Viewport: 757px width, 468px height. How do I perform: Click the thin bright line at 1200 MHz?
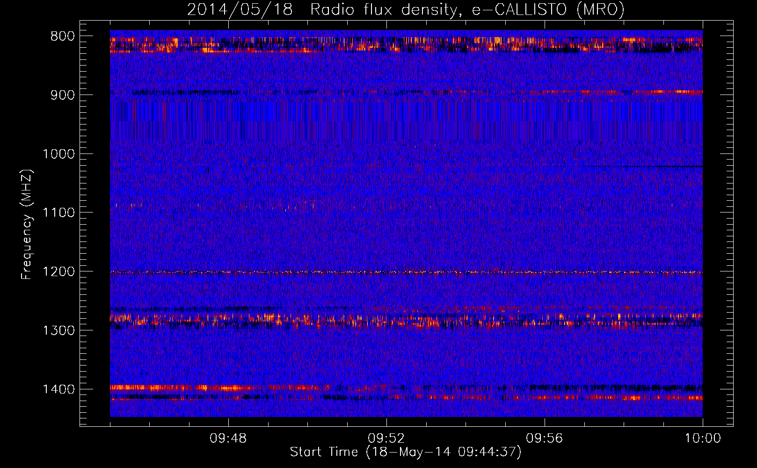click(x=406, y=272)
